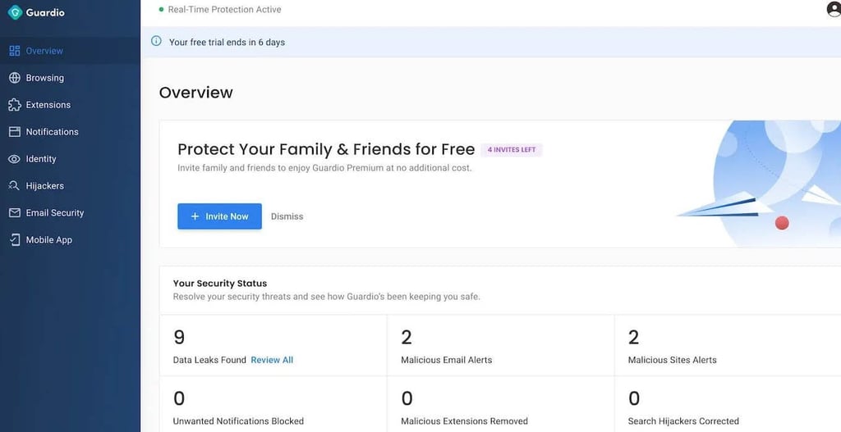Select Mobile App in sidebar

pyautogui.click(x=71, y=240)
